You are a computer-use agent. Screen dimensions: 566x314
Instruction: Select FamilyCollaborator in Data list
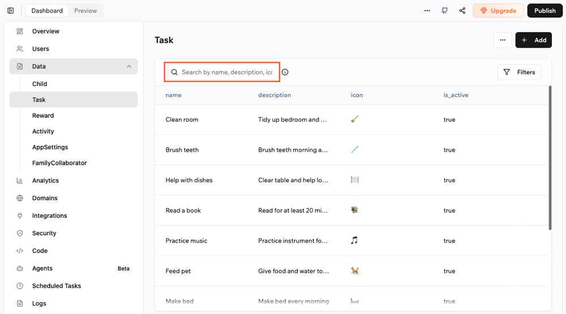[59, 163]
